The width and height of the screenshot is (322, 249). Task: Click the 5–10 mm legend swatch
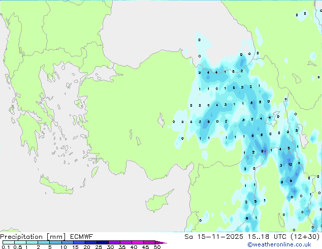coord(55,242)
